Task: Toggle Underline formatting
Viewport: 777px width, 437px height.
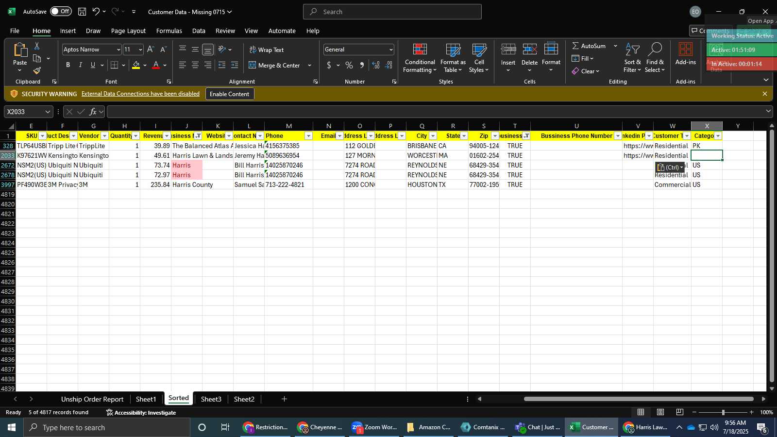Action: click(93, 65)
